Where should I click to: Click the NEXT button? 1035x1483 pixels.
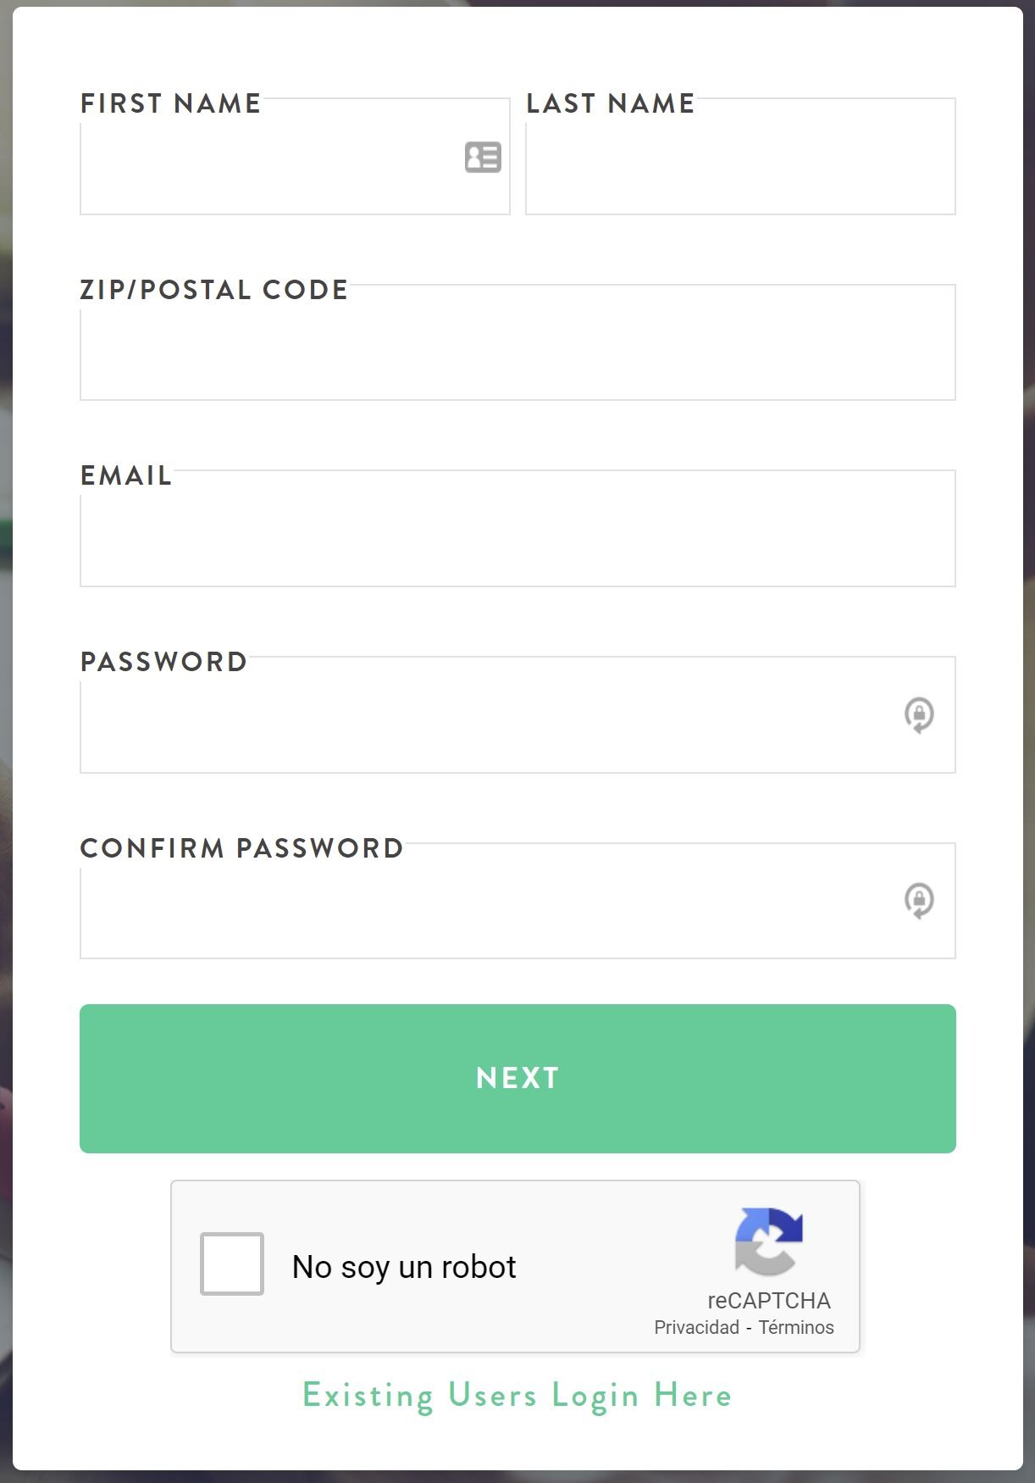pos(517,1078)
